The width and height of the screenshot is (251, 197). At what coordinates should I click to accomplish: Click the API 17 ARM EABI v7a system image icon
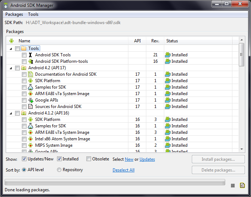coord(30,94)
